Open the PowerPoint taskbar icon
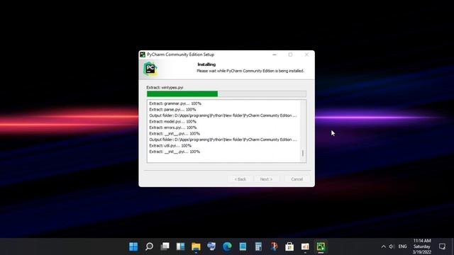This screenshot has height=255, width=454. coord(305,246)
